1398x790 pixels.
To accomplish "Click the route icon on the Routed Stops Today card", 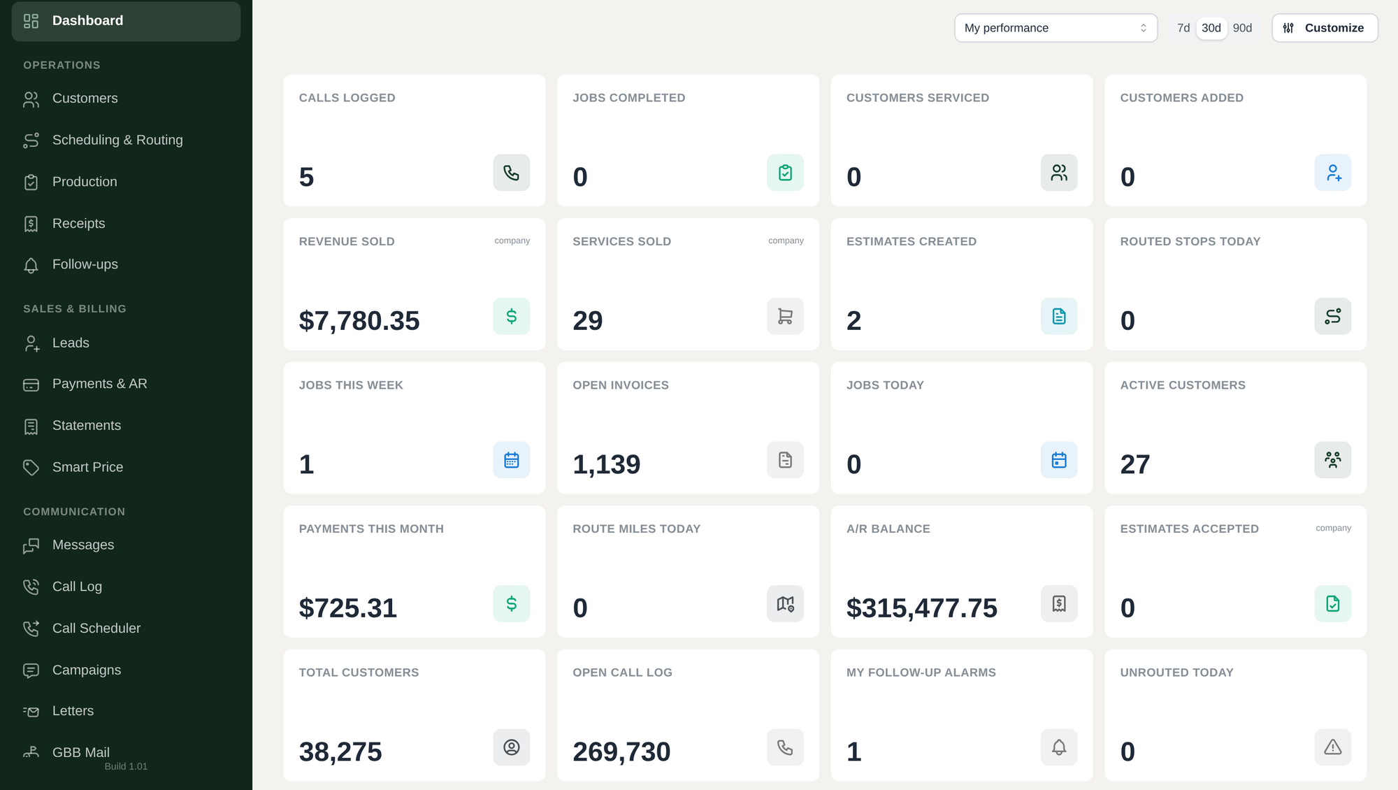I will (1333, 317).
